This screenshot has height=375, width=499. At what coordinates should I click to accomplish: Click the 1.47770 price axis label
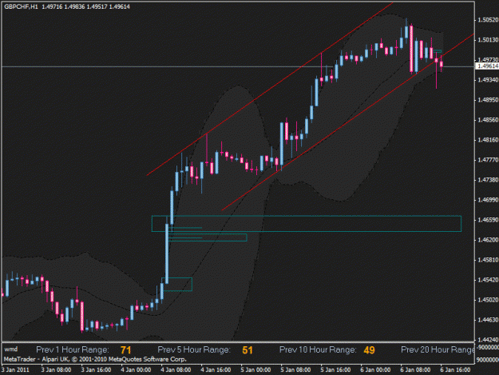(x=488, y=160)
